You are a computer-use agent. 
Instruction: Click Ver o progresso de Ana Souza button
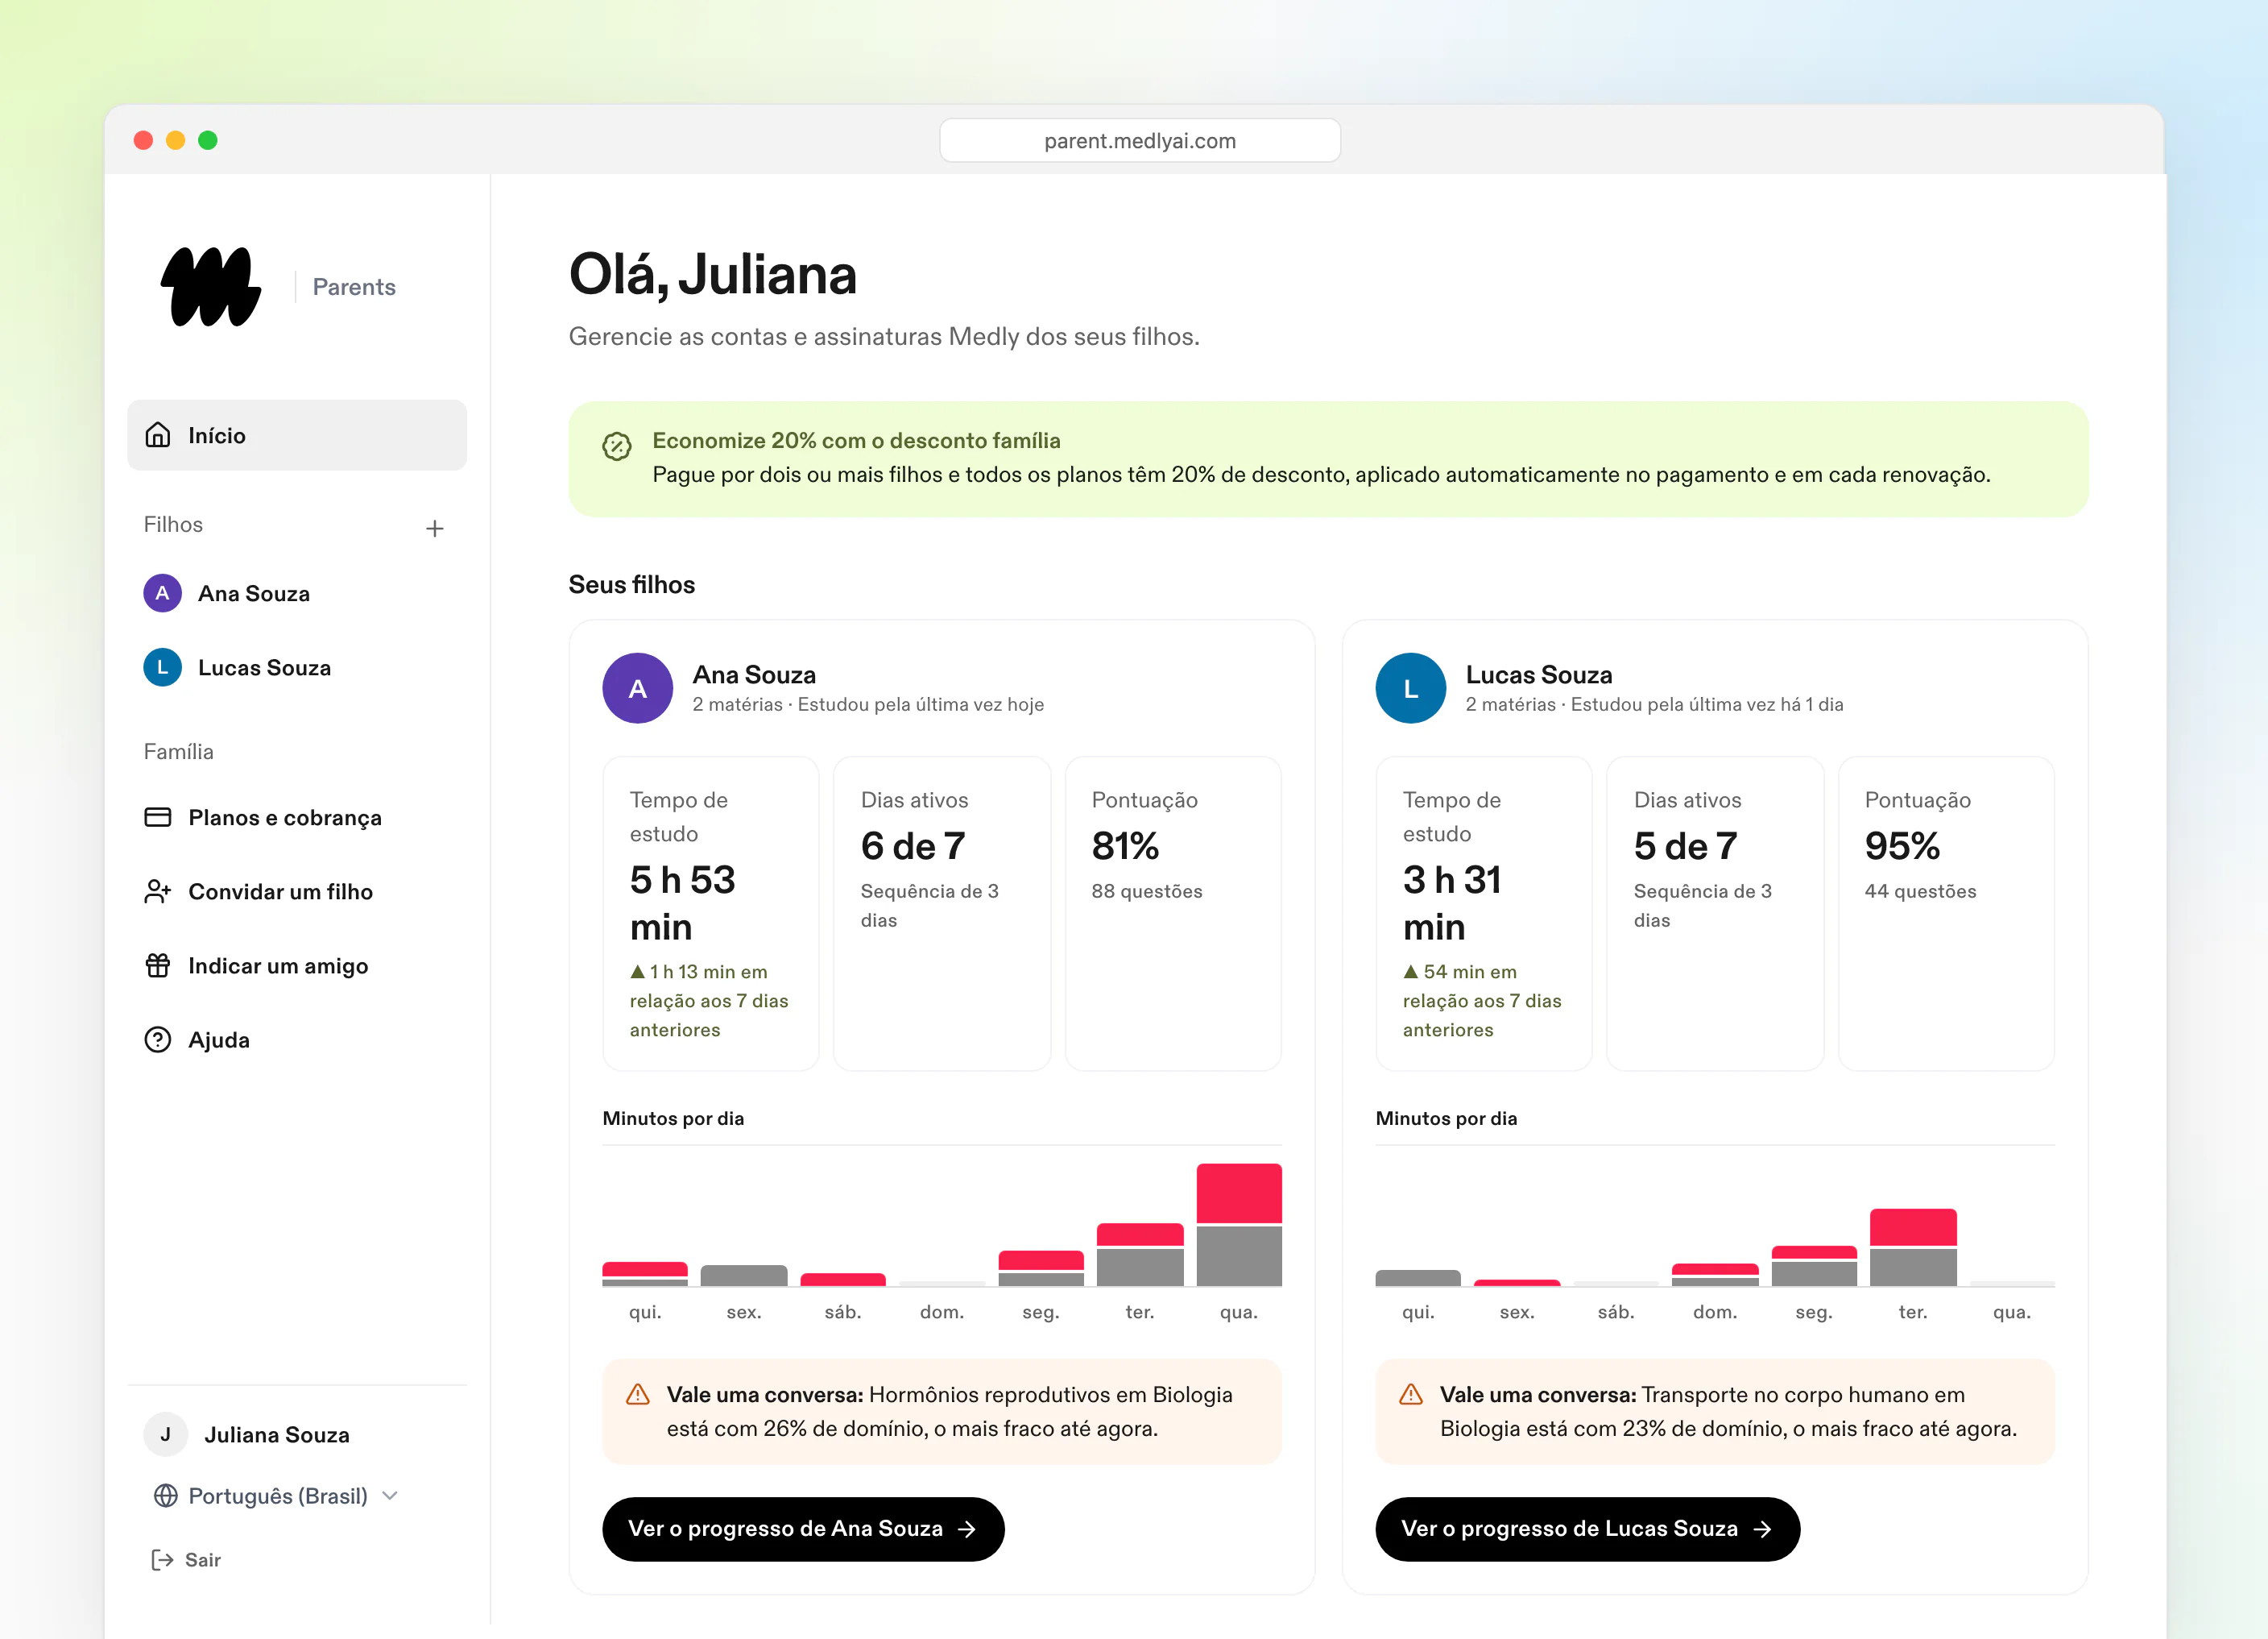pyautogui.click(x=803, y=1529)
